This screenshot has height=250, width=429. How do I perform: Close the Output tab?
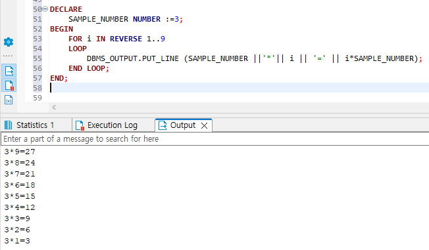coord(204,125)
